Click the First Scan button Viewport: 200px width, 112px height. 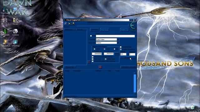pyautogui.click(x=94, y=30)
